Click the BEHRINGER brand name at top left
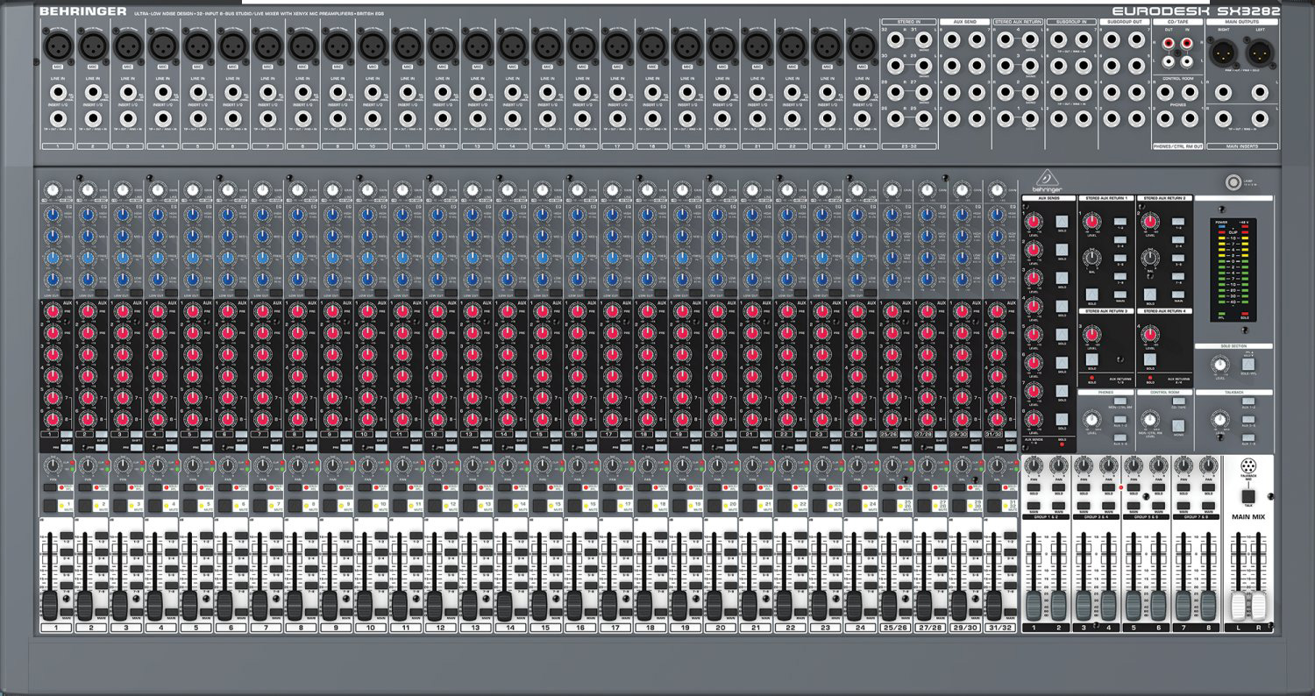 click(x=82, y=11)
